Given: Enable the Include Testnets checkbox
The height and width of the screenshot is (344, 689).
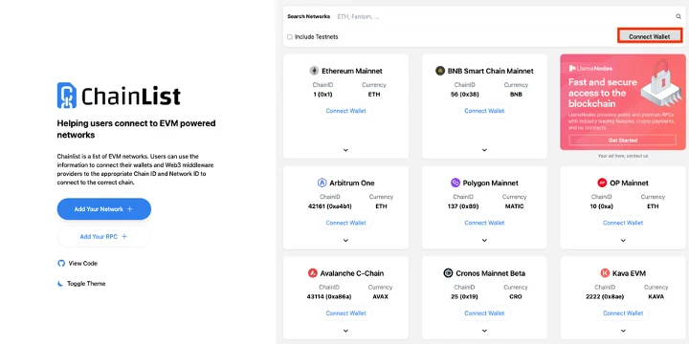Looking at the screenshot, I should [x=290, y=37].
